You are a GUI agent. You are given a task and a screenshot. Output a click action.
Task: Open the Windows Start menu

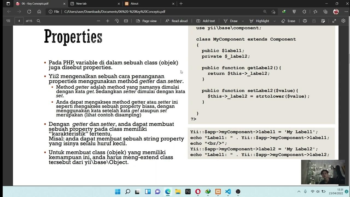[118, 192]
